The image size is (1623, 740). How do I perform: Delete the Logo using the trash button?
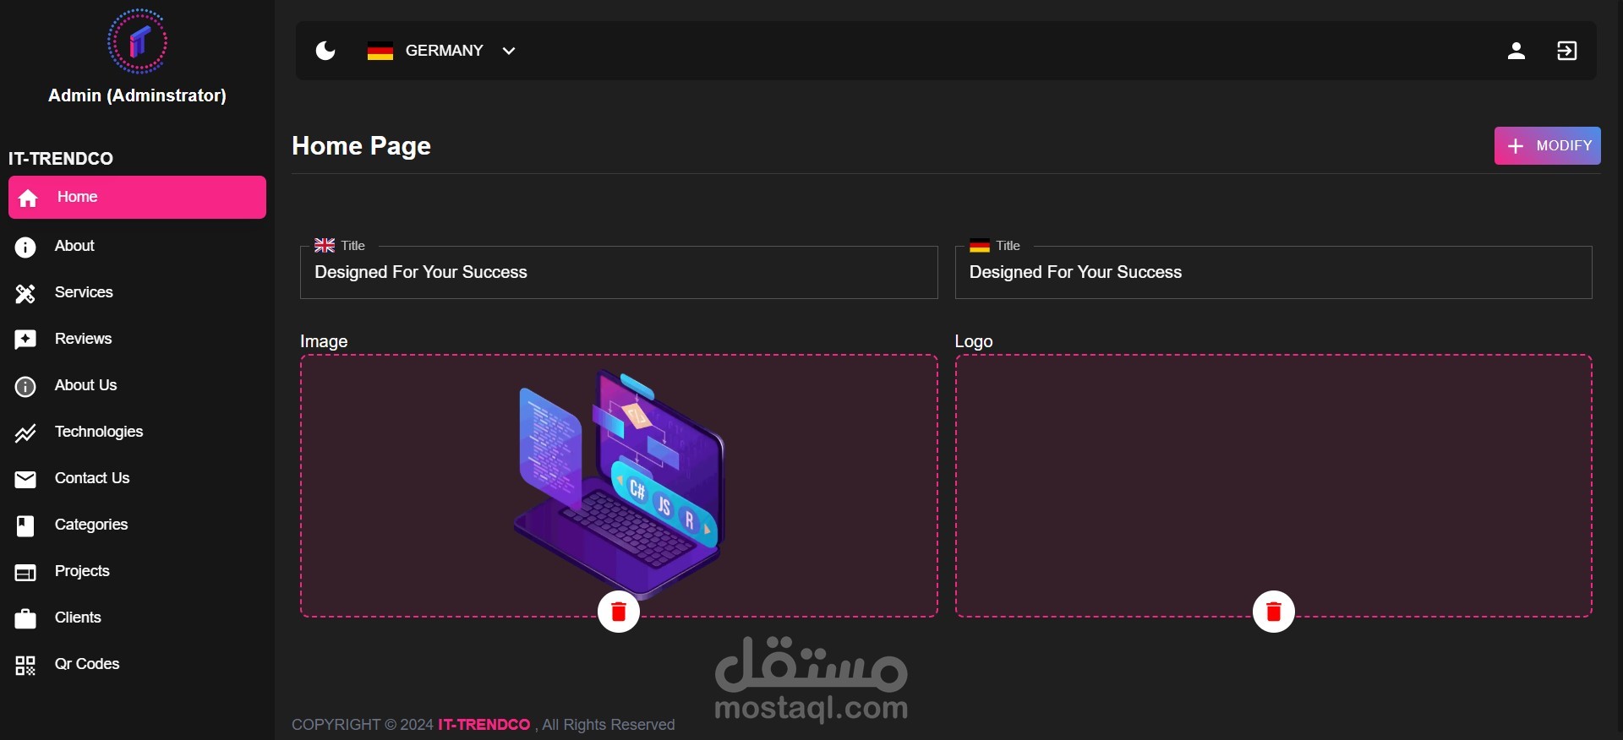pos(1274,612)
